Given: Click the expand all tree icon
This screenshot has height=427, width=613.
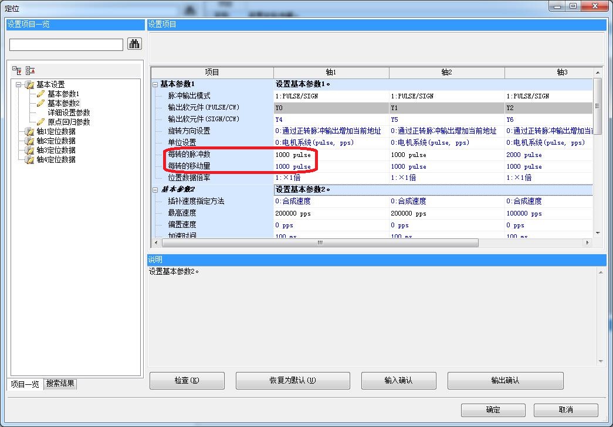Looking at the screenshot, I should point(17,70).
